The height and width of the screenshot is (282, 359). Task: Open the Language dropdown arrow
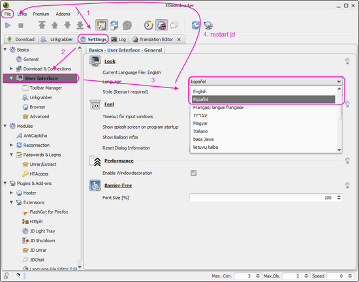point(339,82)
